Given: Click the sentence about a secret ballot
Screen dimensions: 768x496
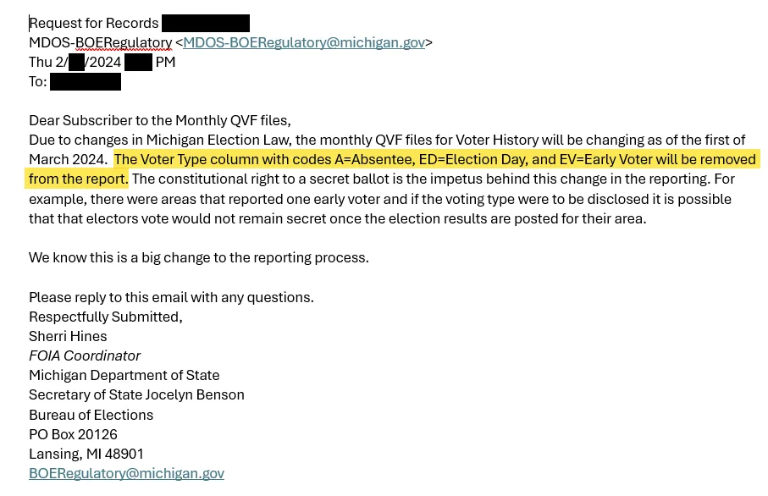Looking at the screenshot, I should (433, 179).
